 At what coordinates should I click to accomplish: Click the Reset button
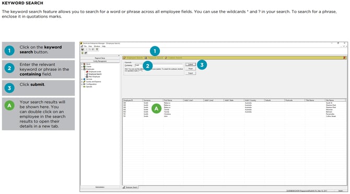pos(191,69)
